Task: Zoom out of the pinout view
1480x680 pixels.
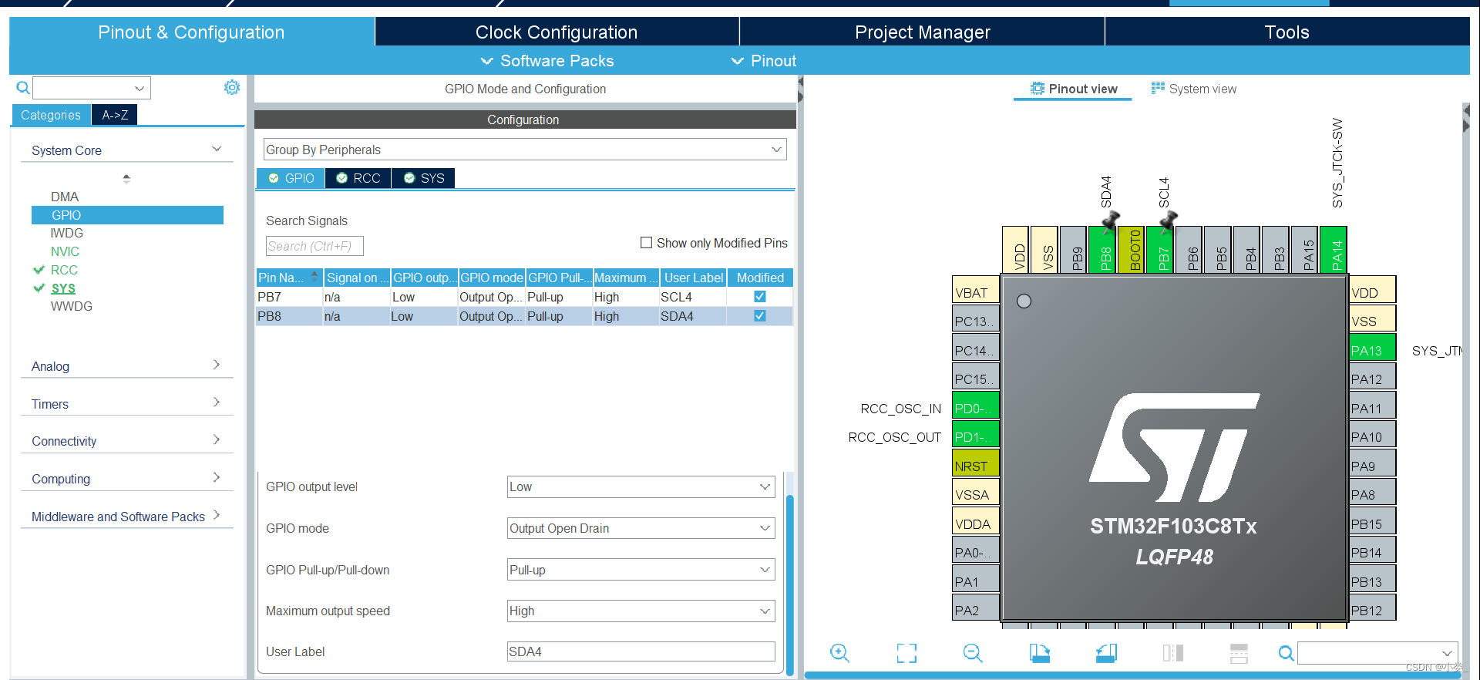Action: coord(973,653)
